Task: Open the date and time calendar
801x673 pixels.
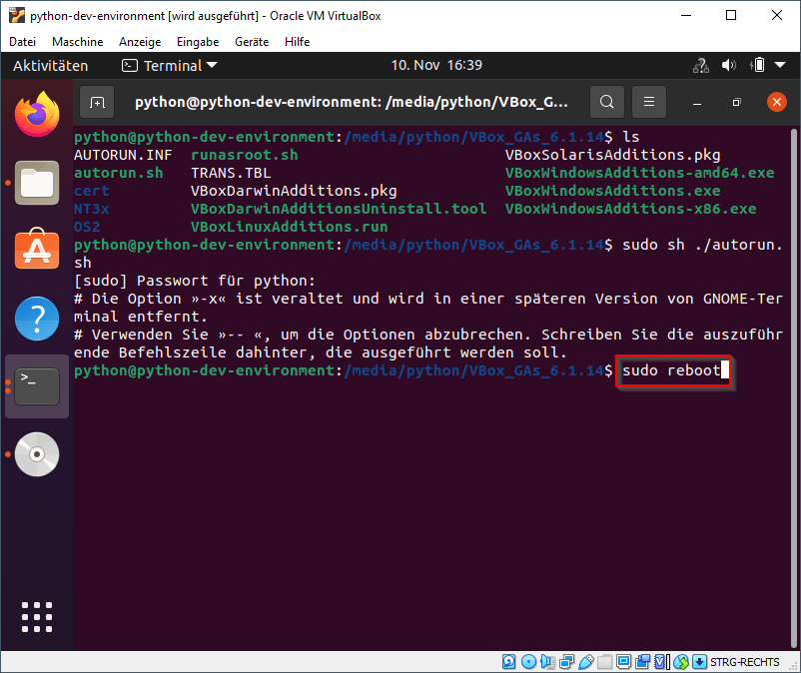Action: click(436, 66)
